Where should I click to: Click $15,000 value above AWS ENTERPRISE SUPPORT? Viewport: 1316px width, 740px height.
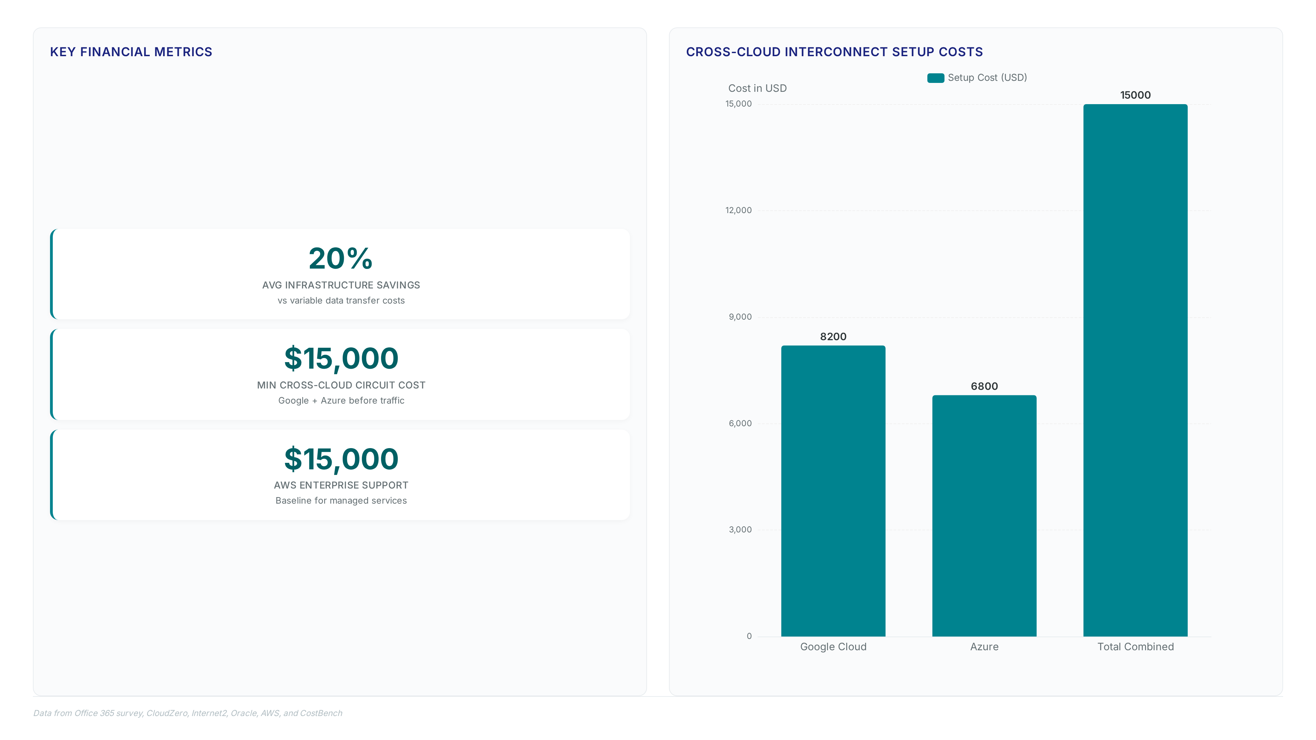pos(341,459)
